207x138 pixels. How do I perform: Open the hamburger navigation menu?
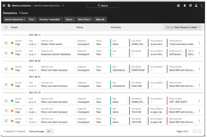coord(4,6)
